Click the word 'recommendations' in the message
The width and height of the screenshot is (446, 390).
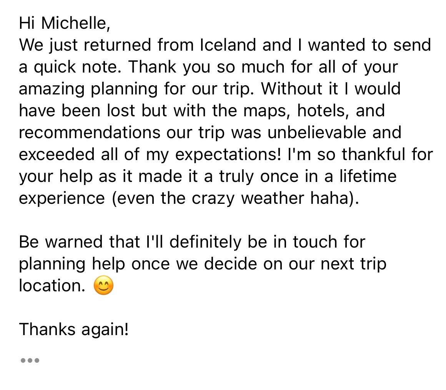(89, 133)
